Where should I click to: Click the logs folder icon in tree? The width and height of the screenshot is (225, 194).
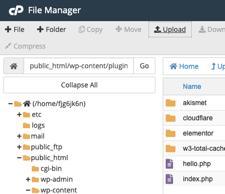click(x=26, y=126)
